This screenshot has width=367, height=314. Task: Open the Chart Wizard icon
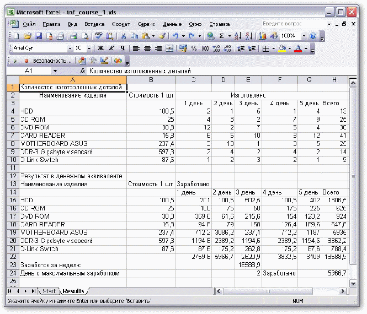coord(262,36)
